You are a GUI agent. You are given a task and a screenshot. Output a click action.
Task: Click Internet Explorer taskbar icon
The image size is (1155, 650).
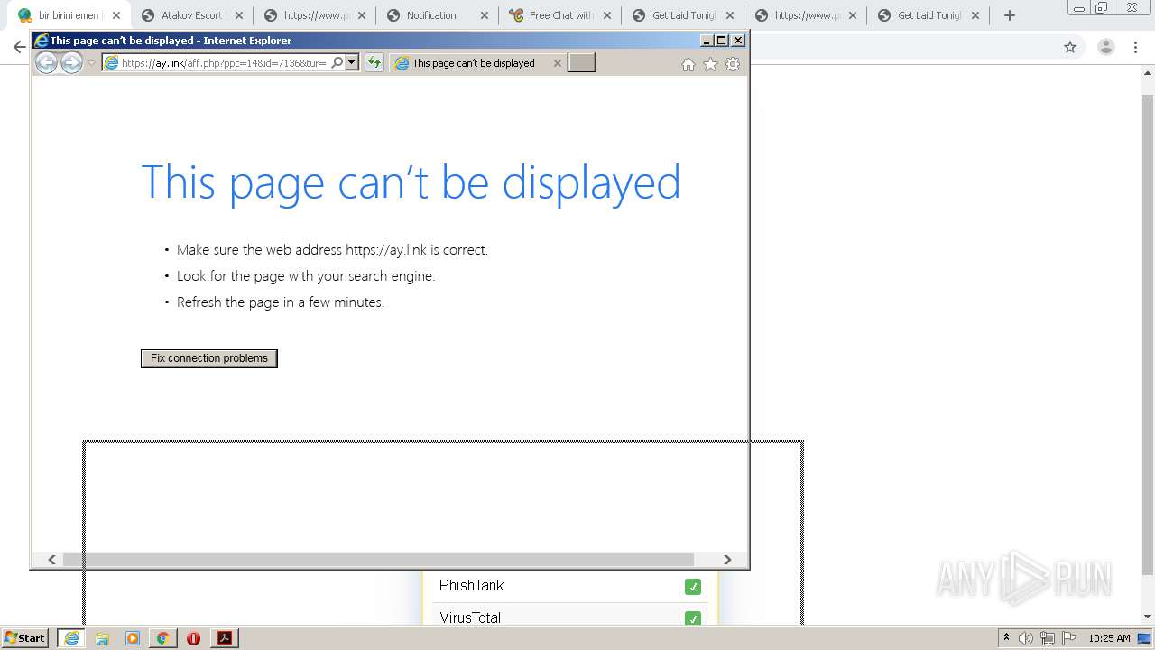(x=71, y=638)
